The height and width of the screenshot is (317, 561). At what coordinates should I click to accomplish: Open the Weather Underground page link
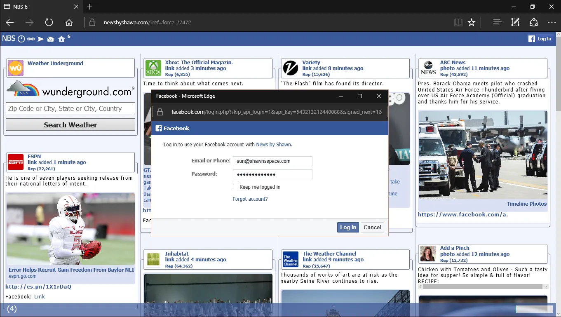[x=55, y=63]
